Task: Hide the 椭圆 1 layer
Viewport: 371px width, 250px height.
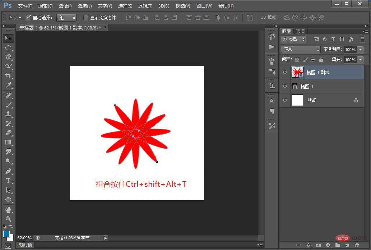Action: tap(285, 86)
